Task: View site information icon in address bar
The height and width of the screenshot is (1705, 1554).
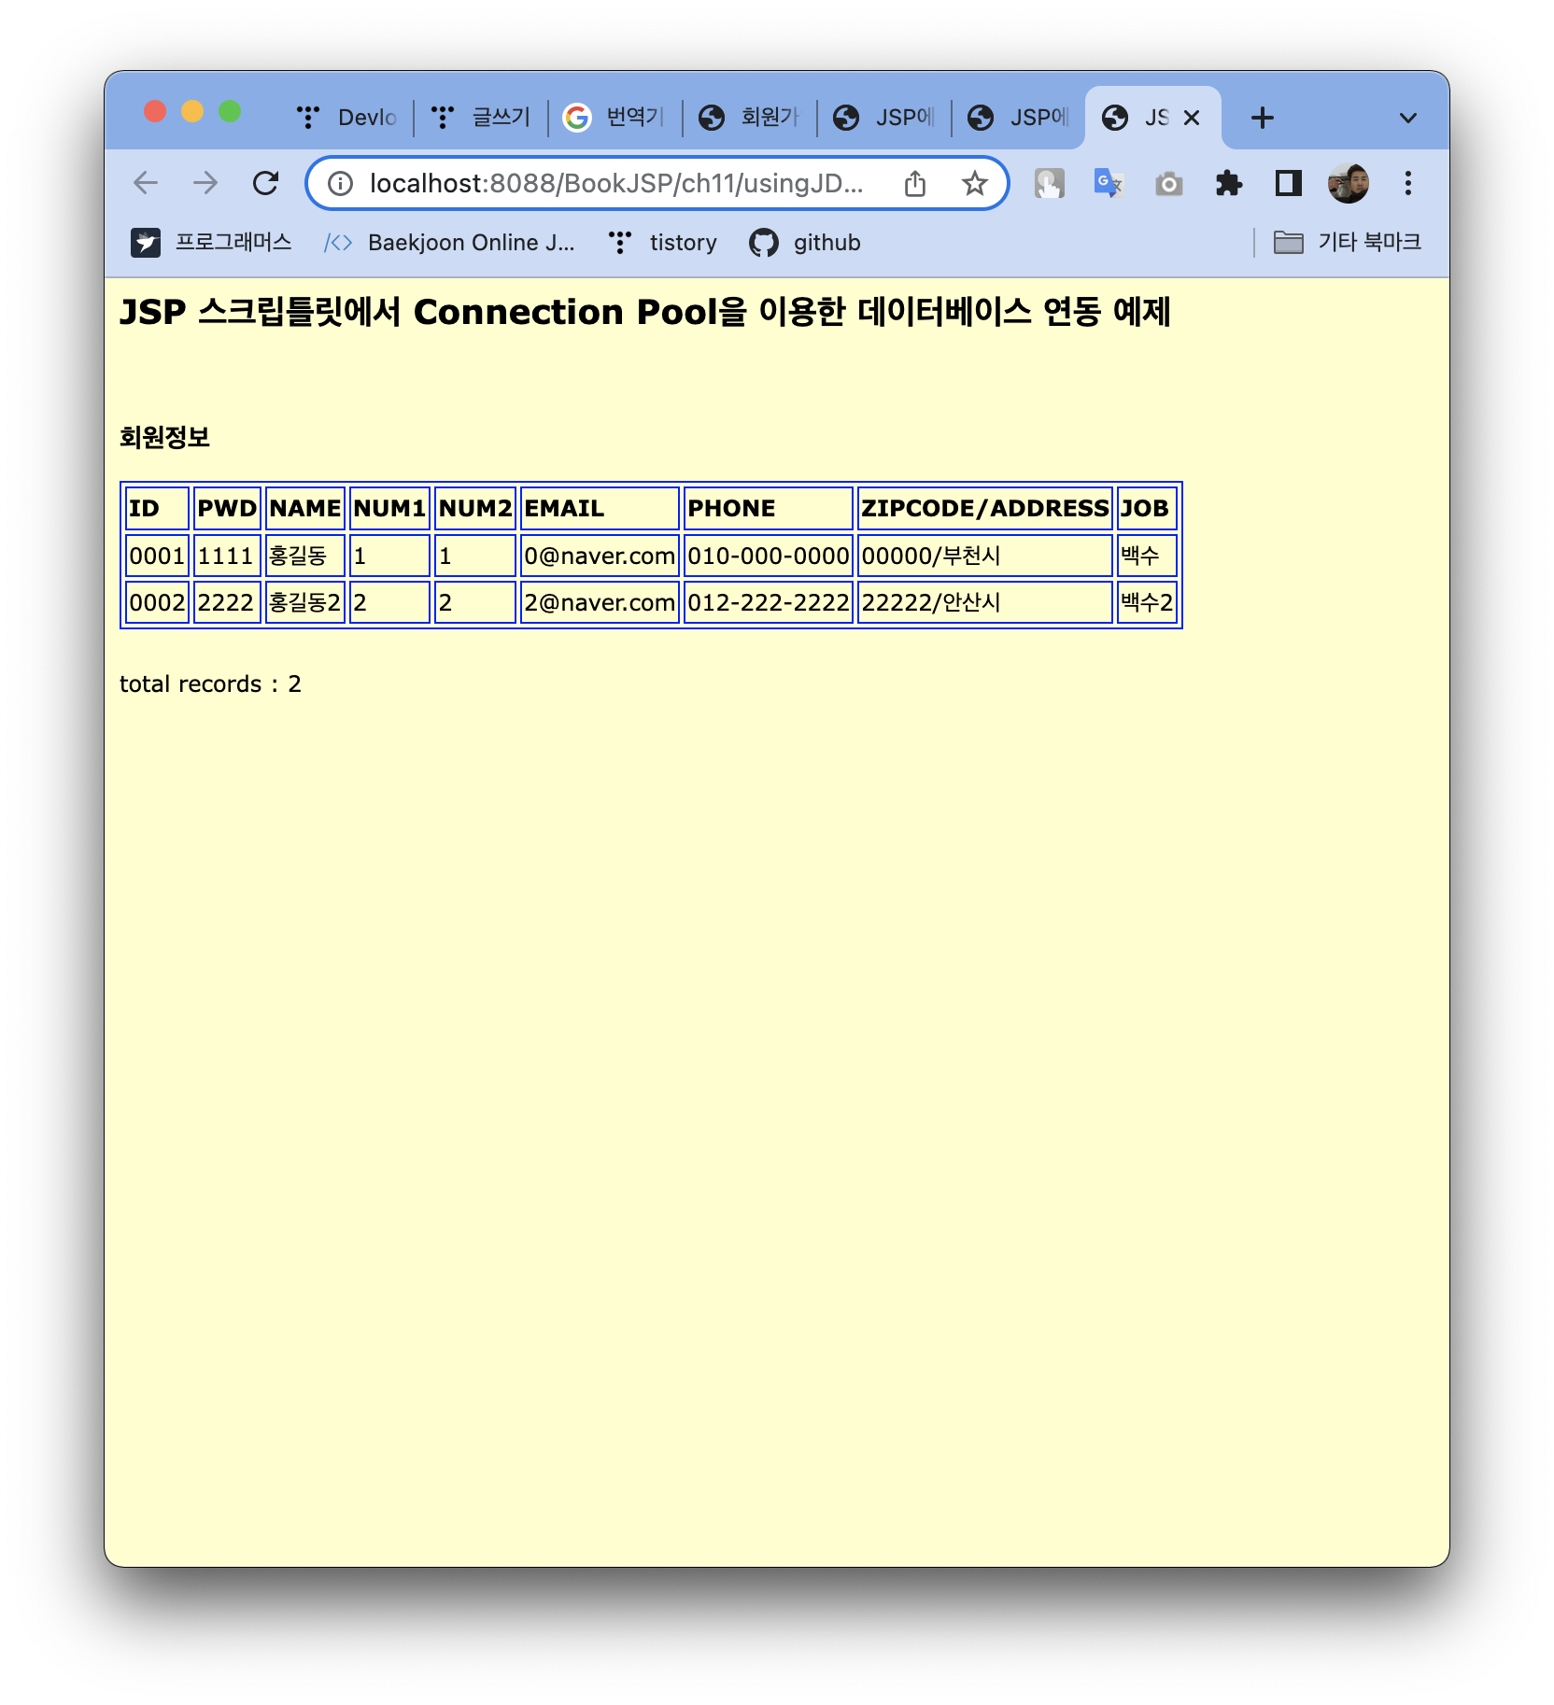Action: pos(340,184)
